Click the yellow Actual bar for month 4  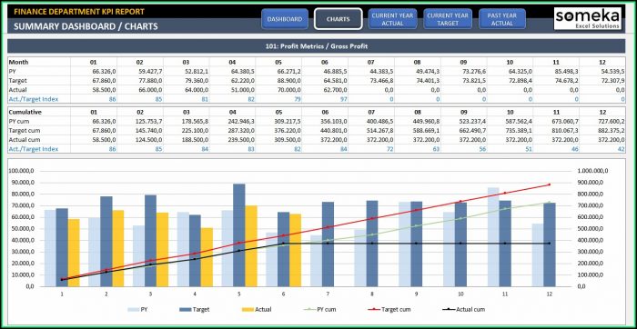coord(207,257)
